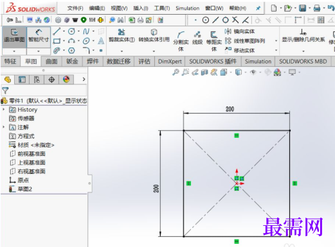Select the Mirror Entities (镜向实体) tool
335x247 pixels.
click(239, 31)
